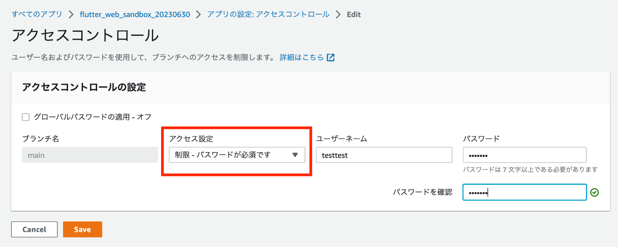
Task: Click the green checkmark validation icon
Action: tap(595, 192)
